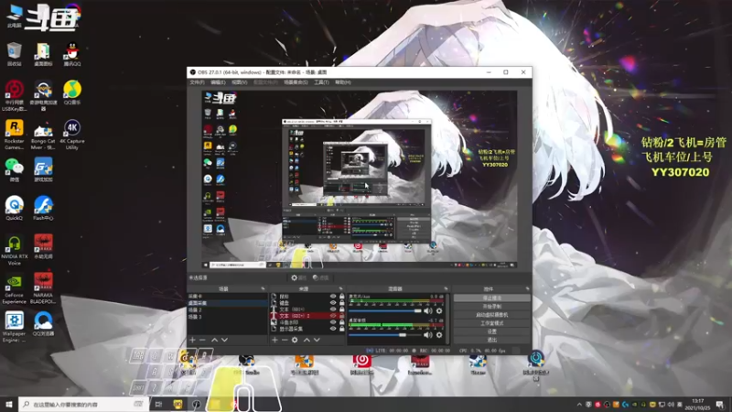Toggle lock on 鼠标 source

click(341, 296)
